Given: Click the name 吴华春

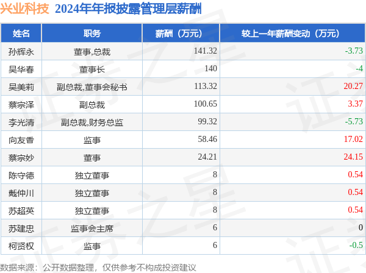Looking at the screenshot, I should tap(21, 69).
